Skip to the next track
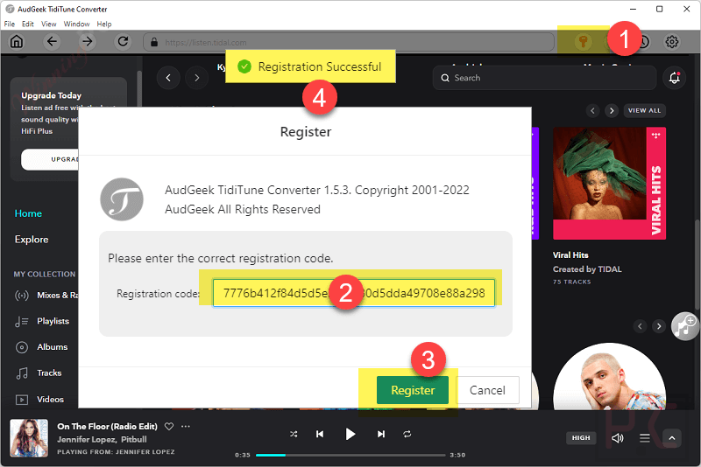 click(x=381, y=434)
